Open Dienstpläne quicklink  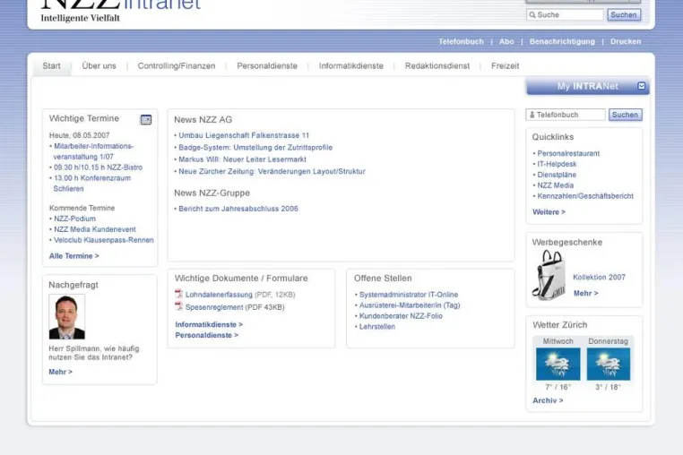[557, 175]
